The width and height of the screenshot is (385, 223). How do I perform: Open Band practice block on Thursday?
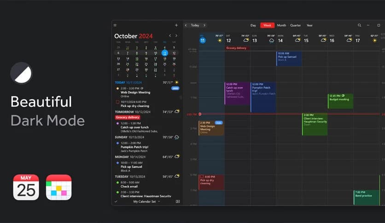point(367,198)
